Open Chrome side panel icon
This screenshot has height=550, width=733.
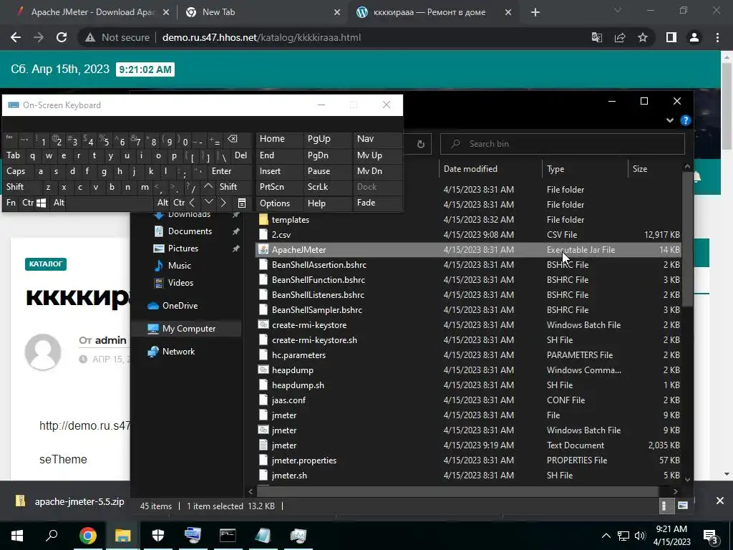[x=671, y=38]
